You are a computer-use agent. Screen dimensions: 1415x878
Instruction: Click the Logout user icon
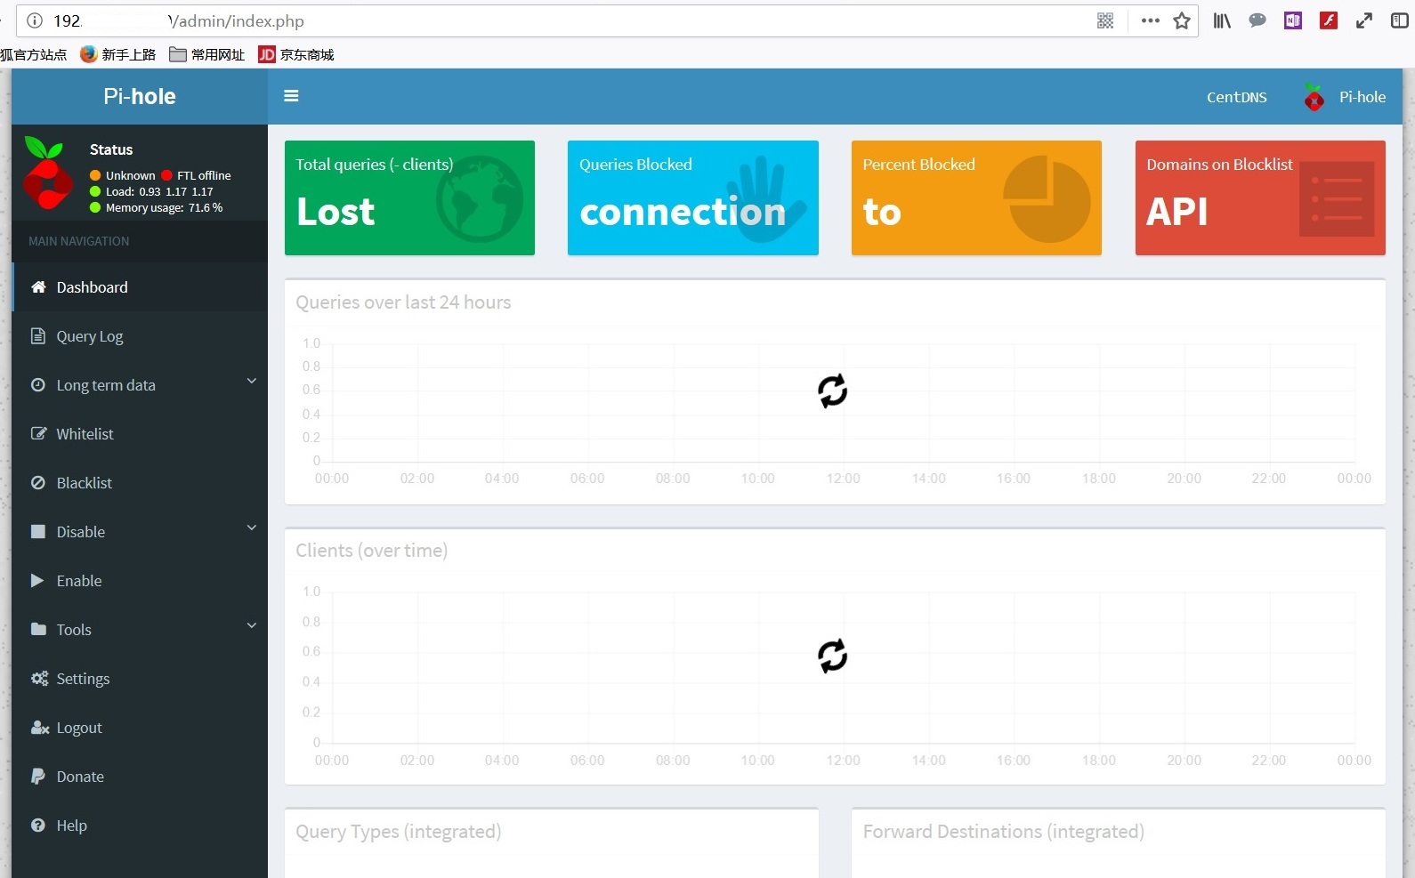pos(40,728)
